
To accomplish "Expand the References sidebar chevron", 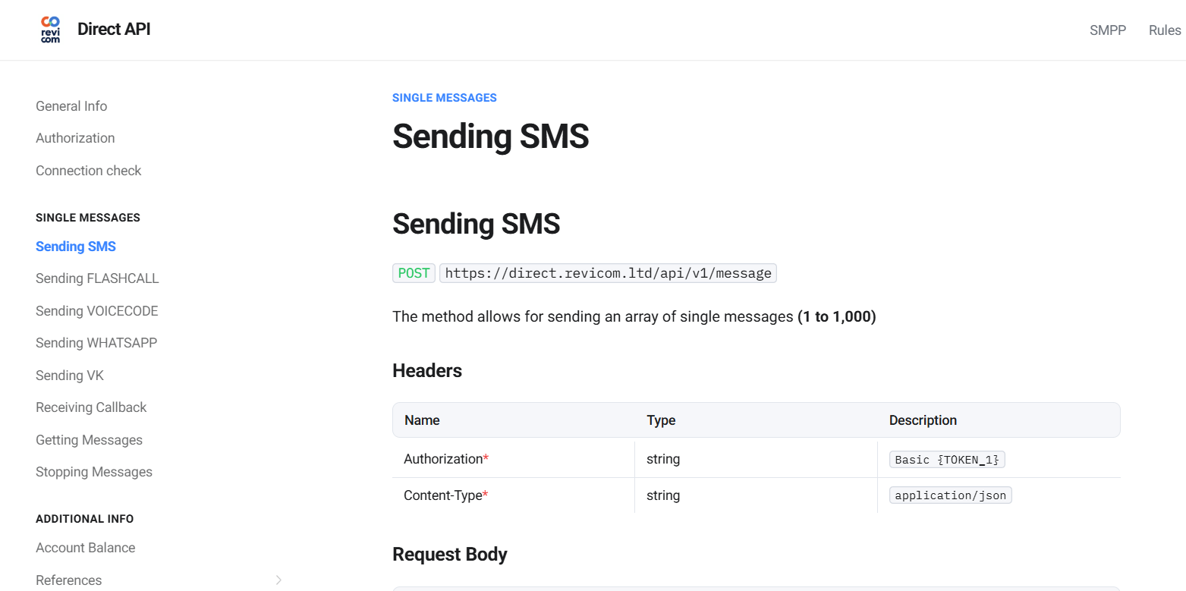I will (278, 580).
